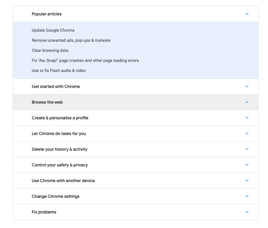The width and height of the screenshot is (268, 228).
Task: Click the chevron beside Control your safety & privacy
Action: point(247,165)
